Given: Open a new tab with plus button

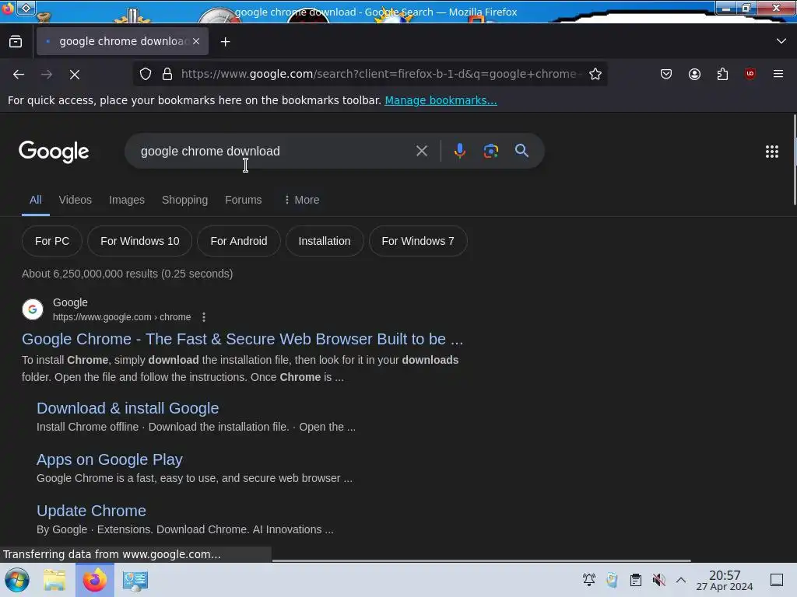Looking at the screenshot, I should point(225,42).
